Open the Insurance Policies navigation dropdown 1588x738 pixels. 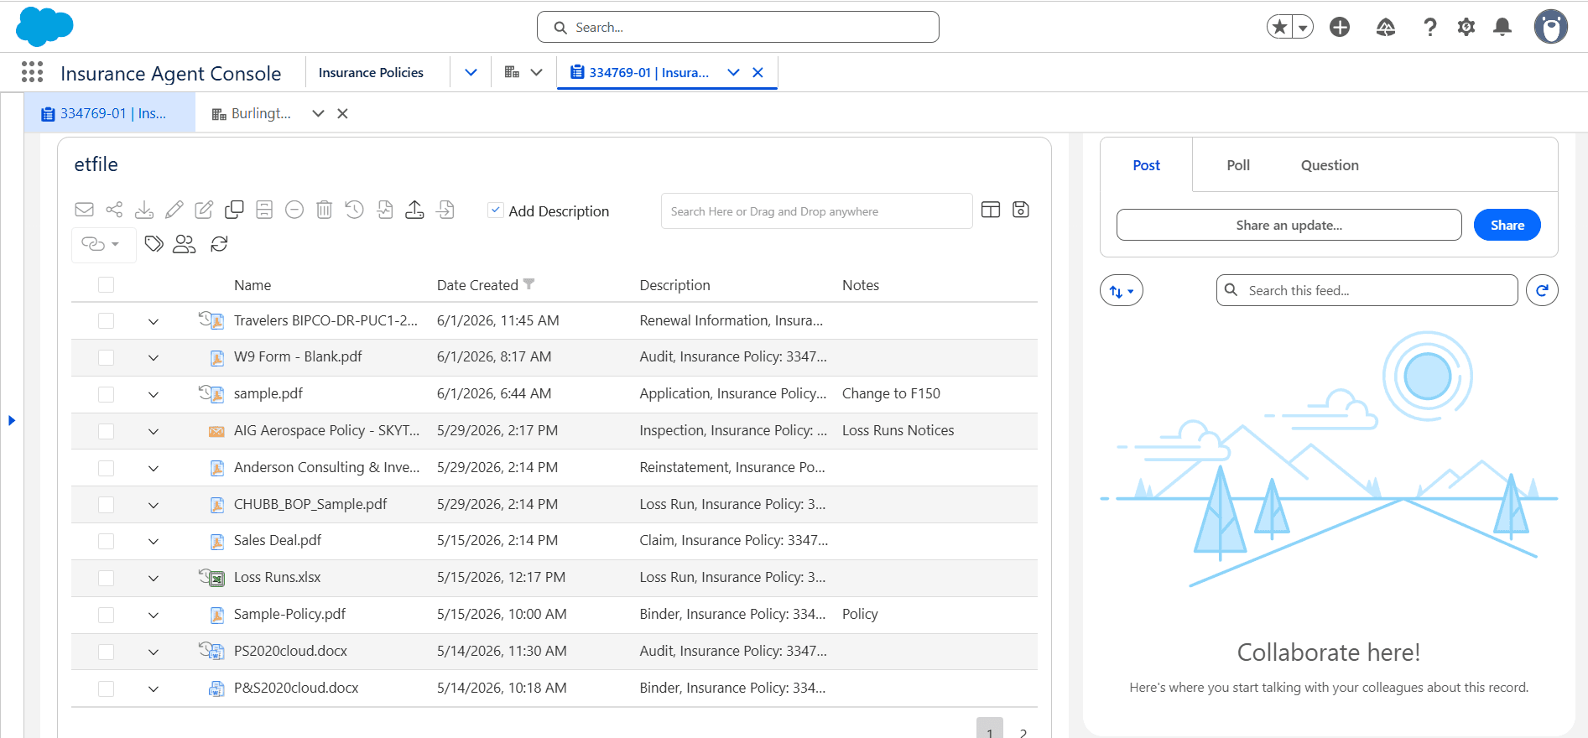471,72
